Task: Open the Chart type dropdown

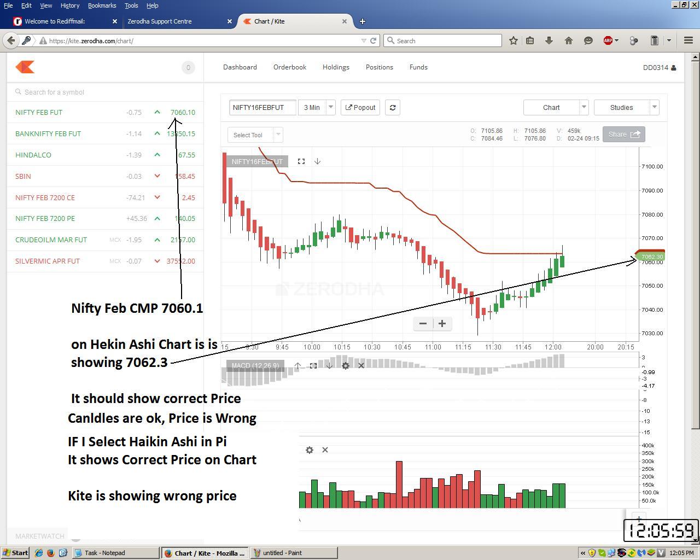Action: pos(584,108)
